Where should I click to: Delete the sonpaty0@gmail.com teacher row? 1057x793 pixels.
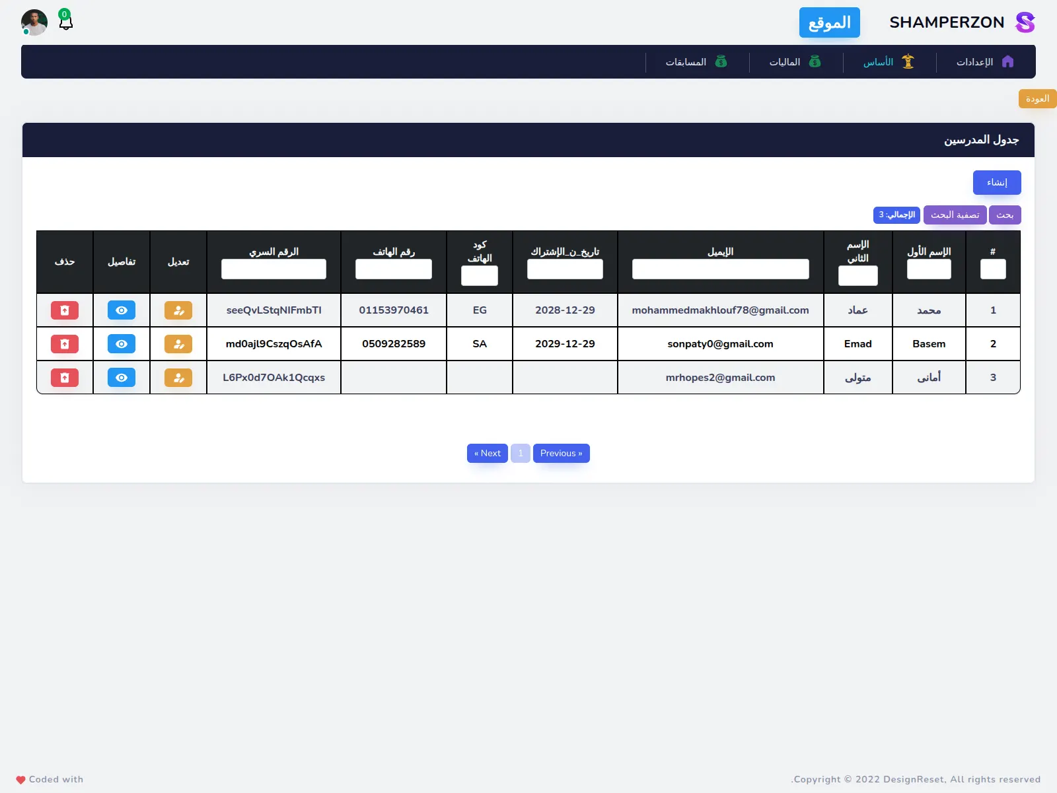(x=65, y=344)
